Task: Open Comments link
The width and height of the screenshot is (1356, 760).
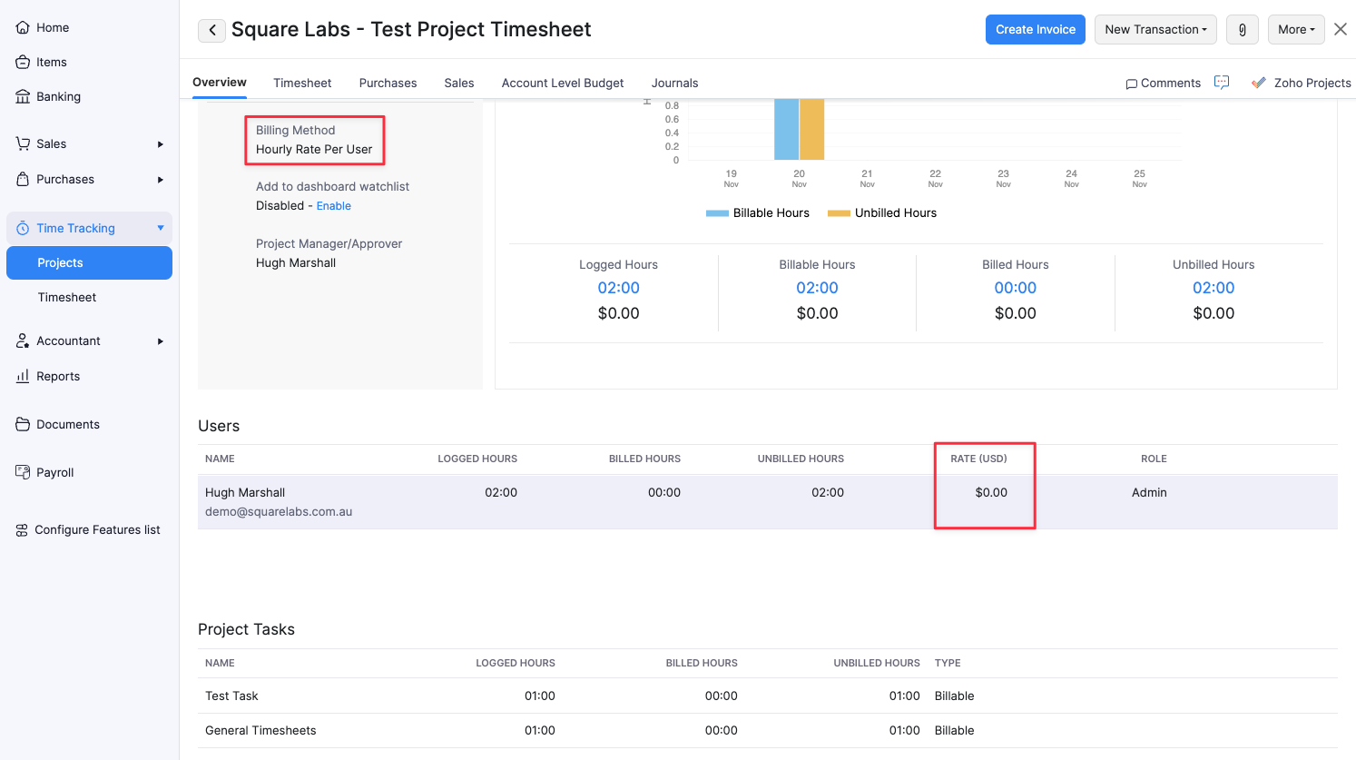Action: pyautogui.click(x=1171, y=83)
